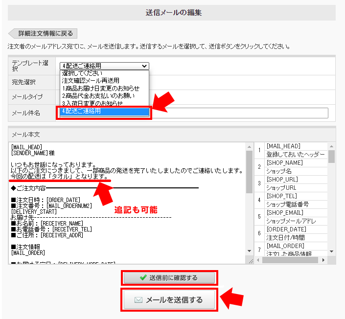Click inside the メール本文 text area
The width and height of the screenshot is (345, 319).
coord(127,203)
